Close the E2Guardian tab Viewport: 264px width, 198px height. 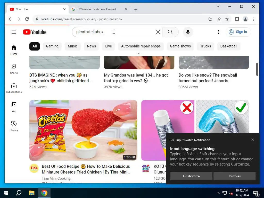pos(126,9)
